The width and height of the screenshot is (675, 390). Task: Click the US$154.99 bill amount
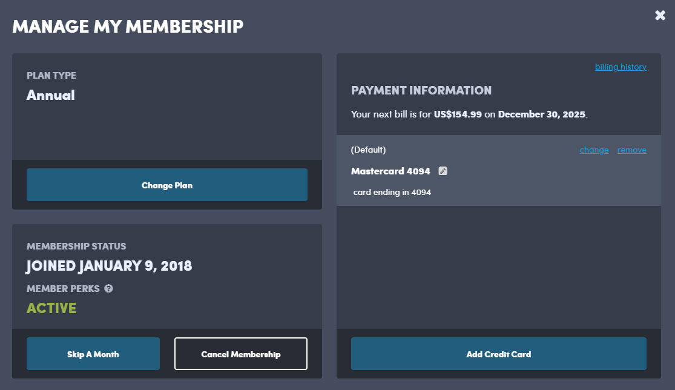tap(458, 114)
